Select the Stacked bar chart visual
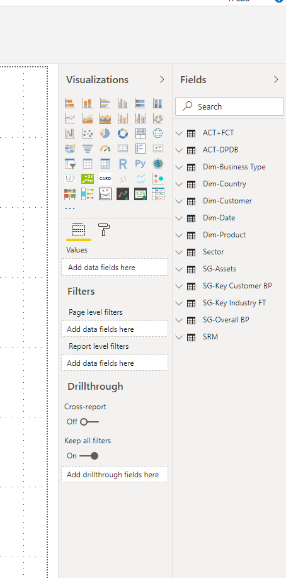The height and width of the screenshot is (578, 286). 70,103
